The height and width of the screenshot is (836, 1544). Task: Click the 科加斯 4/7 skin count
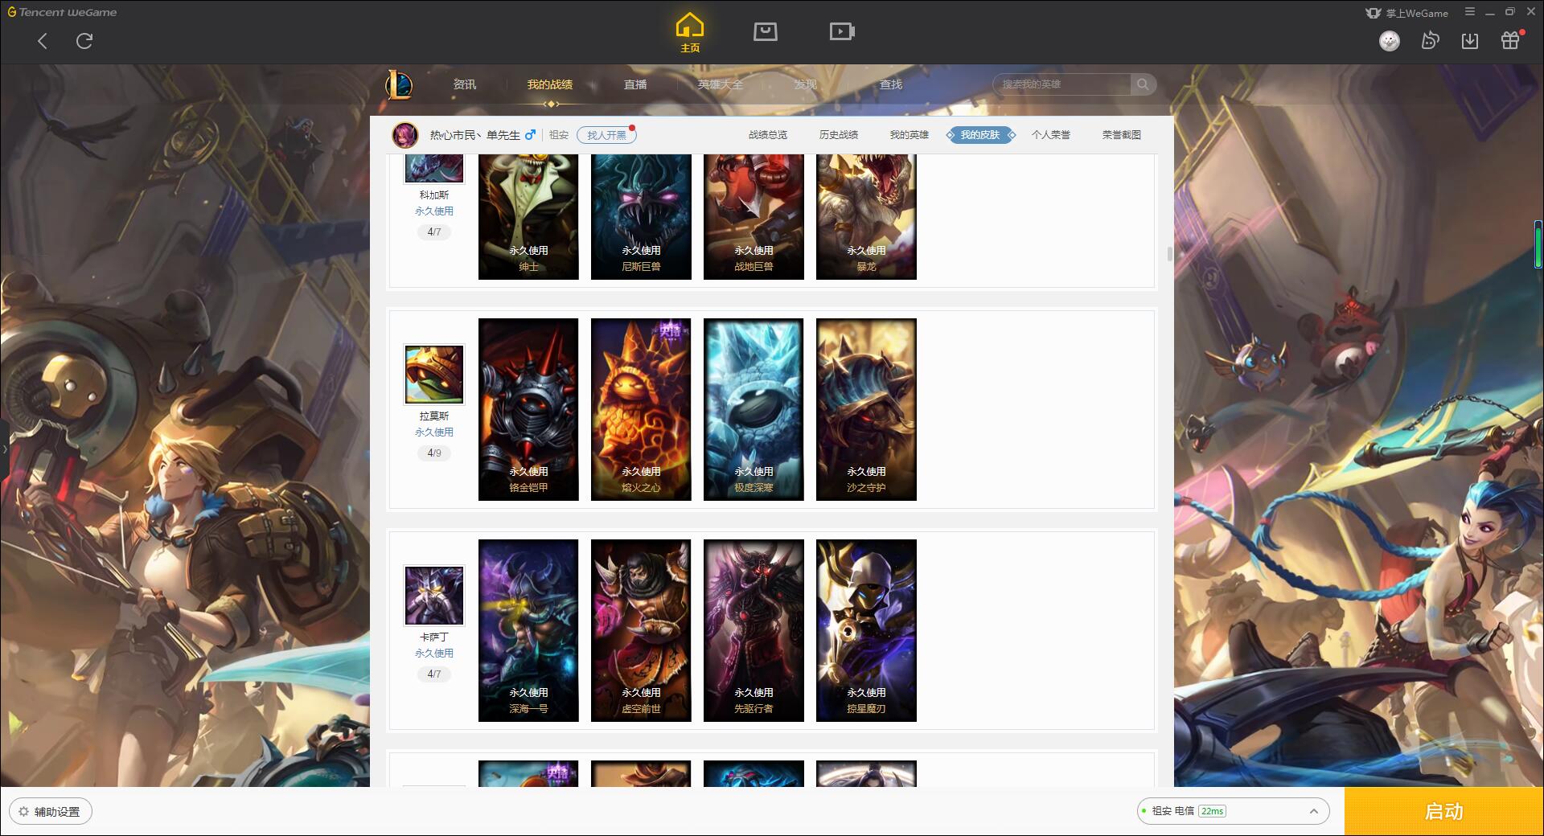tap(434, 232)
